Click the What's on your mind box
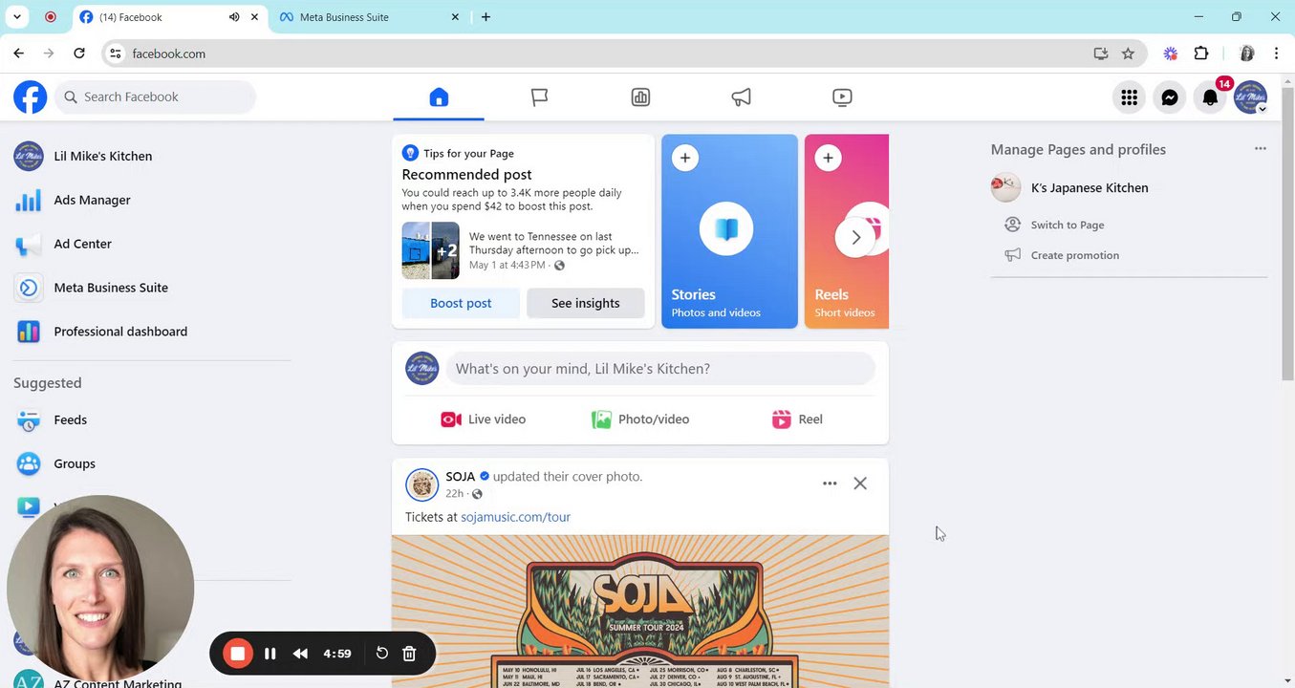Image resolution: width=1295 pixels, height=688 pixels. pos(660,369)
